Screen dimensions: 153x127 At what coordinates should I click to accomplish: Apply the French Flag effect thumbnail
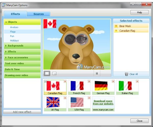click(79, 87)
